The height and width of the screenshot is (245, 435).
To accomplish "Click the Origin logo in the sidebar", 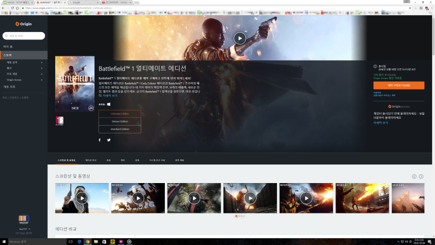I will (24, 24).
